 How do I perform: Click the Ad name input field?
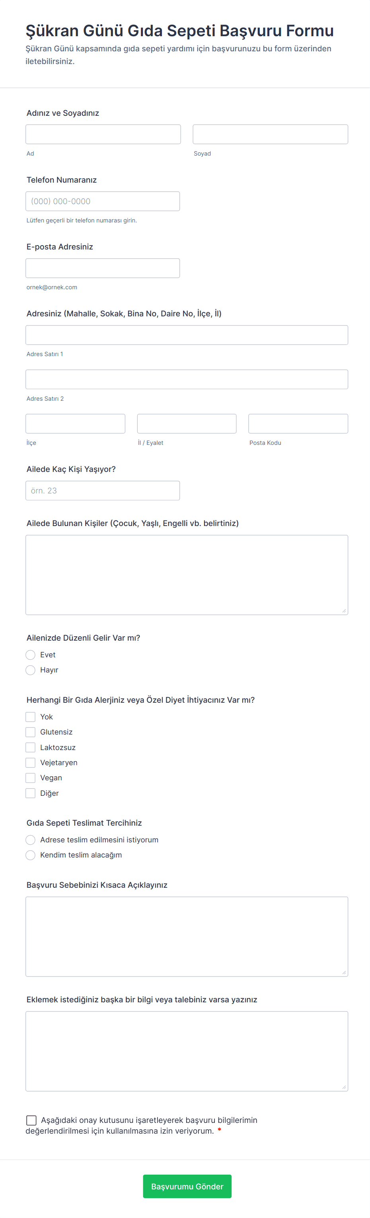(x=103, y=134)
